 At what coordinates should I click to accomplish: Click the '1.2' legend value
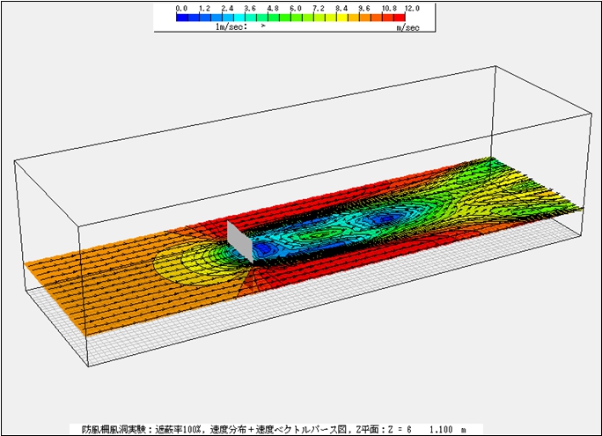205,9
